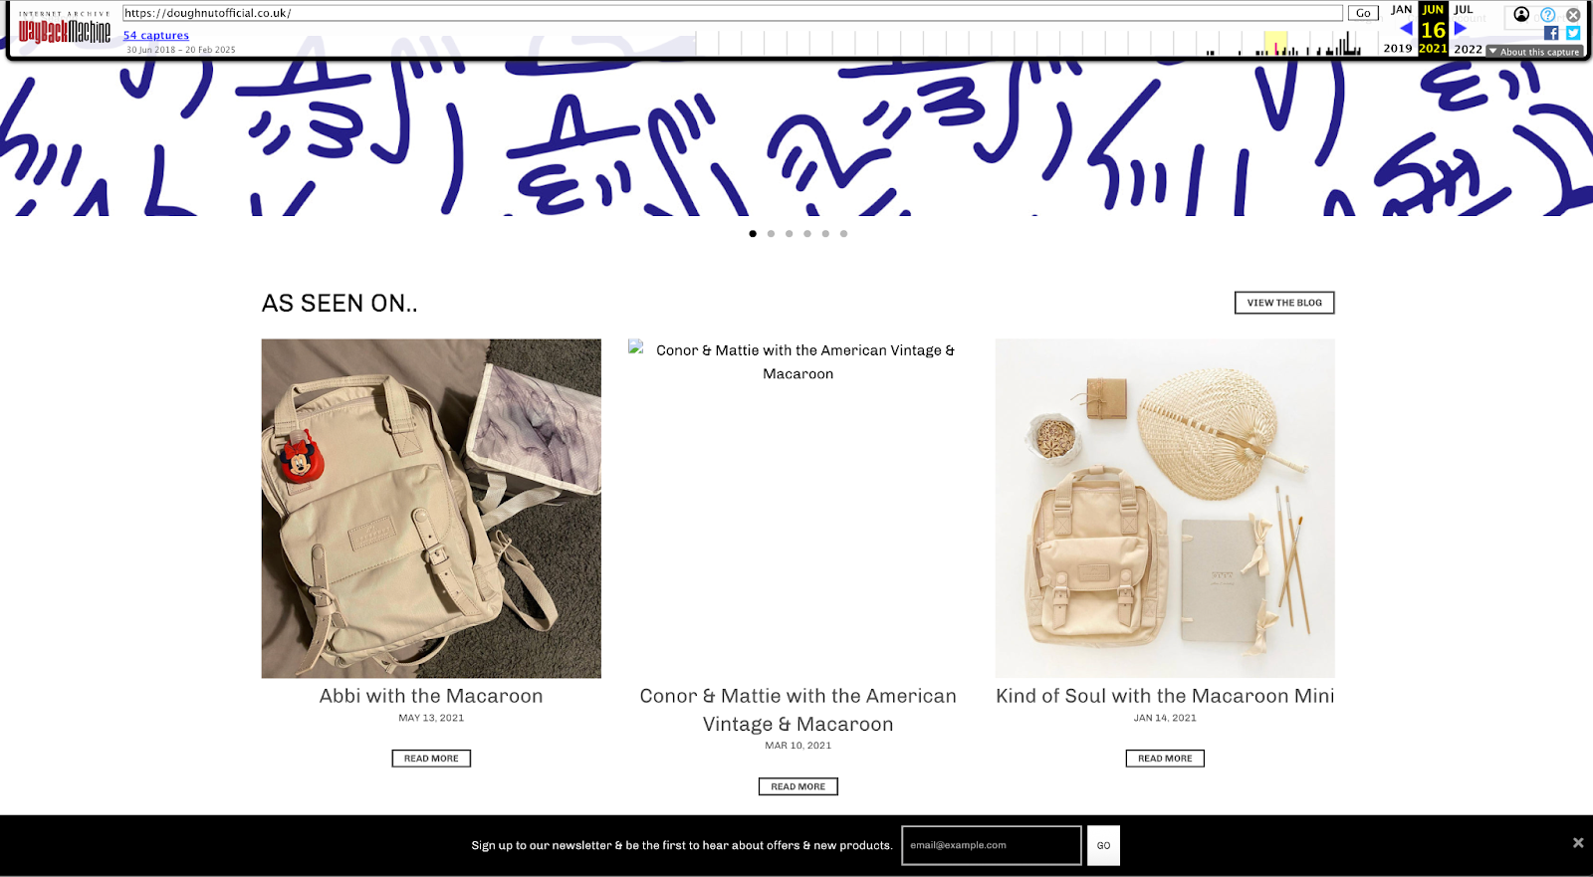Image resolution: width=1593 pixels, height=877 pixels.
Task: Read more about Abbi with the Macaroon
Action: pos(431,759)
